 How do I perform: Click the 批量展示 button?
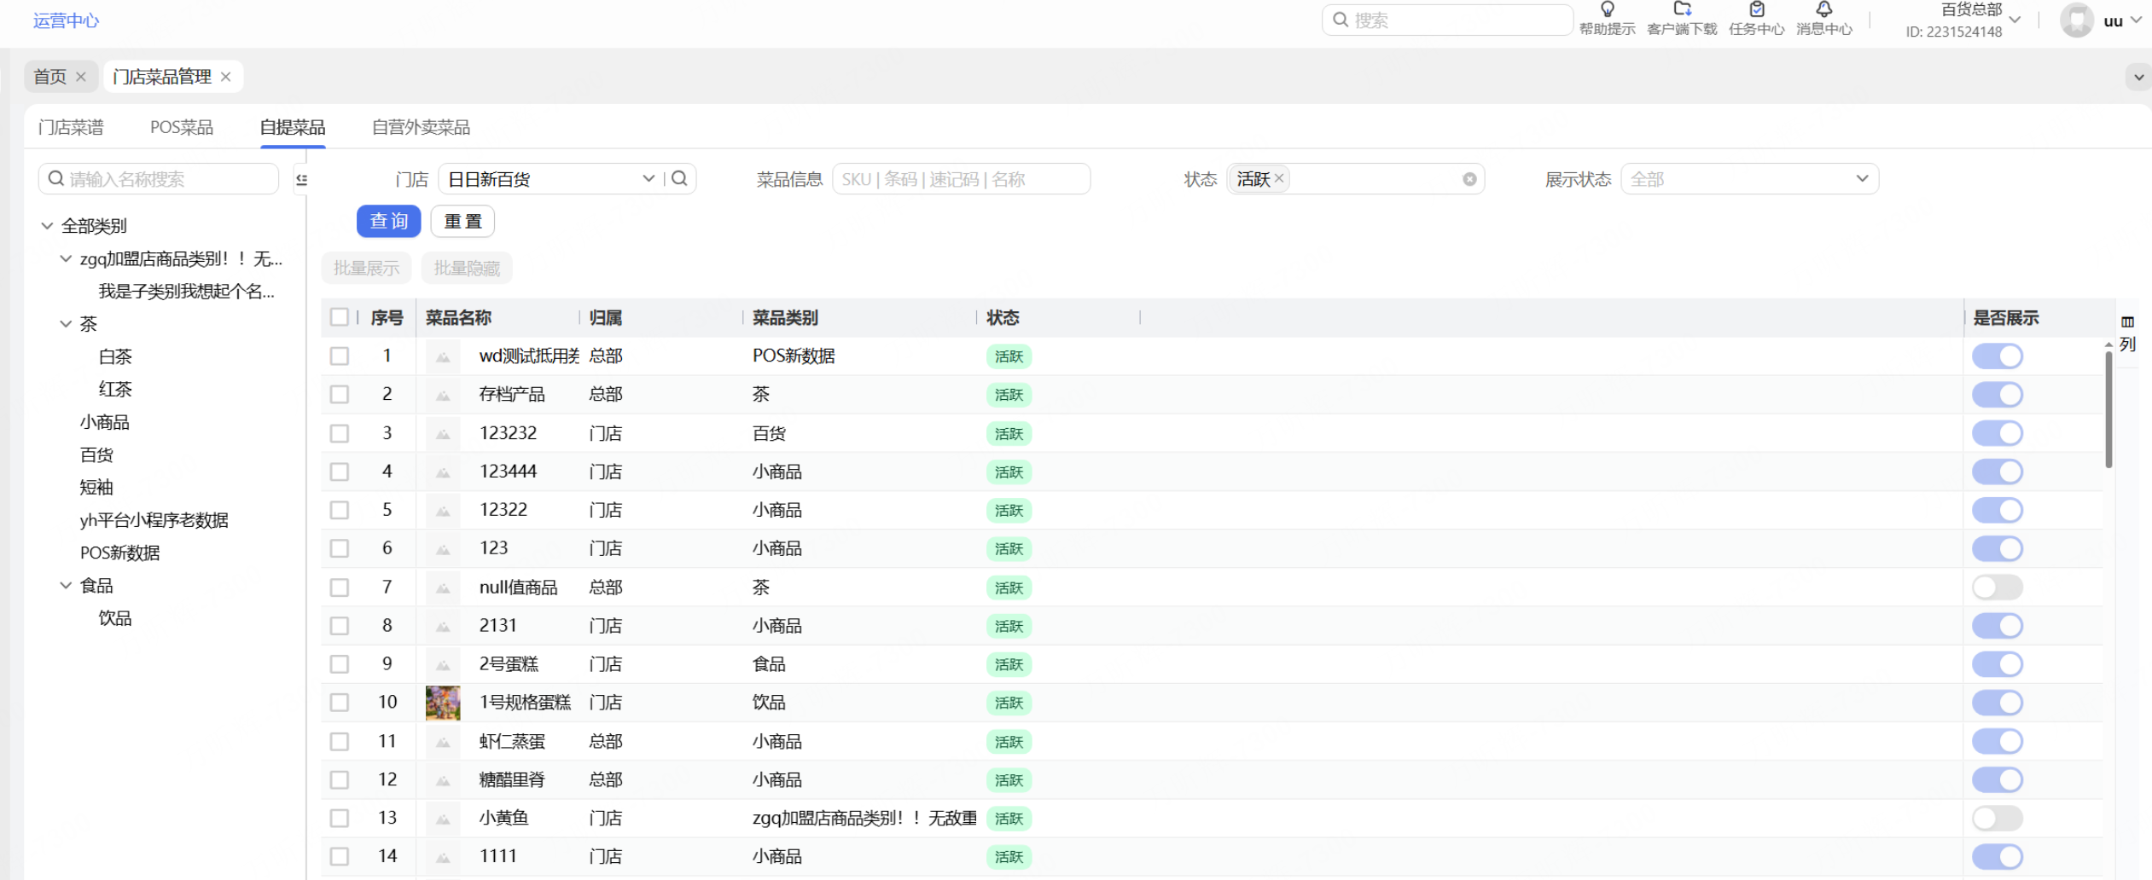click(x=366, y=268)
